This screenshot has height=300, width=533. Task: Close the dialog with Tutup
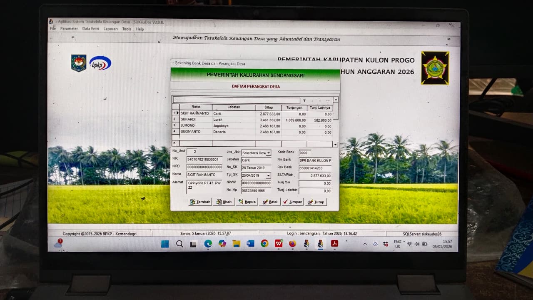point(316,202)
